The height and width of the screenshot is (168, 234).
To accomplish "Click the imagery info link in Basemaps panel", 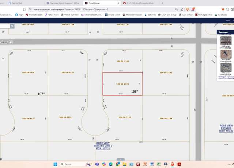I will pos(226,78).
